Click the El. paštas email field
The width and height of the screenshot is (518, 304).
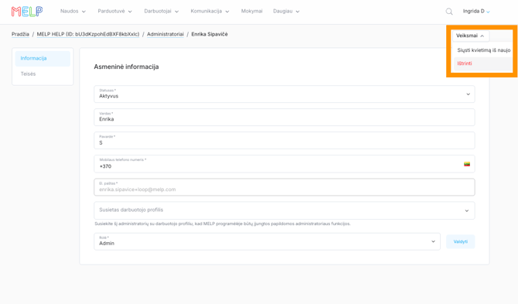click(285, 187)
